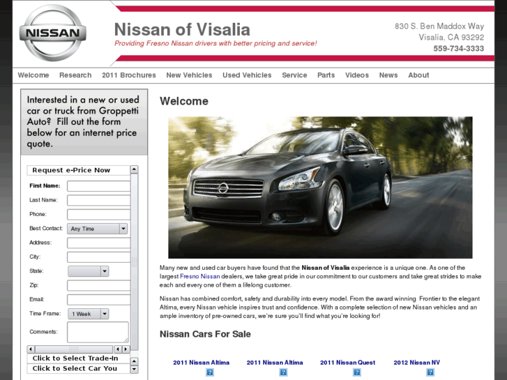Click the Address input field

point(98,243)
